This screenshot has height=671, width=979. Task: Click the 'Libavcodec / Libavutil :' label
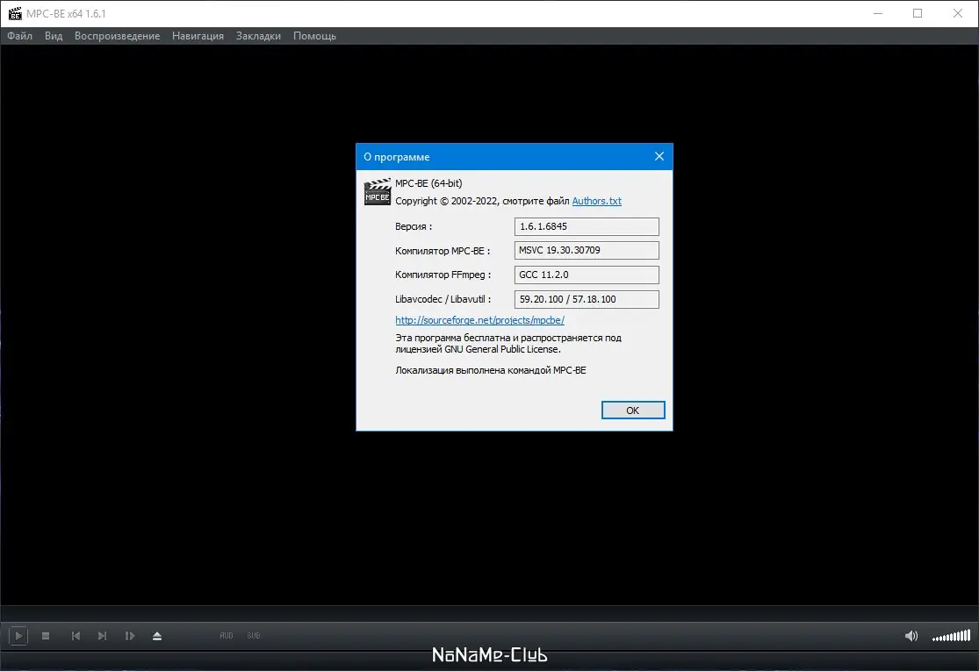coord(443,299)
